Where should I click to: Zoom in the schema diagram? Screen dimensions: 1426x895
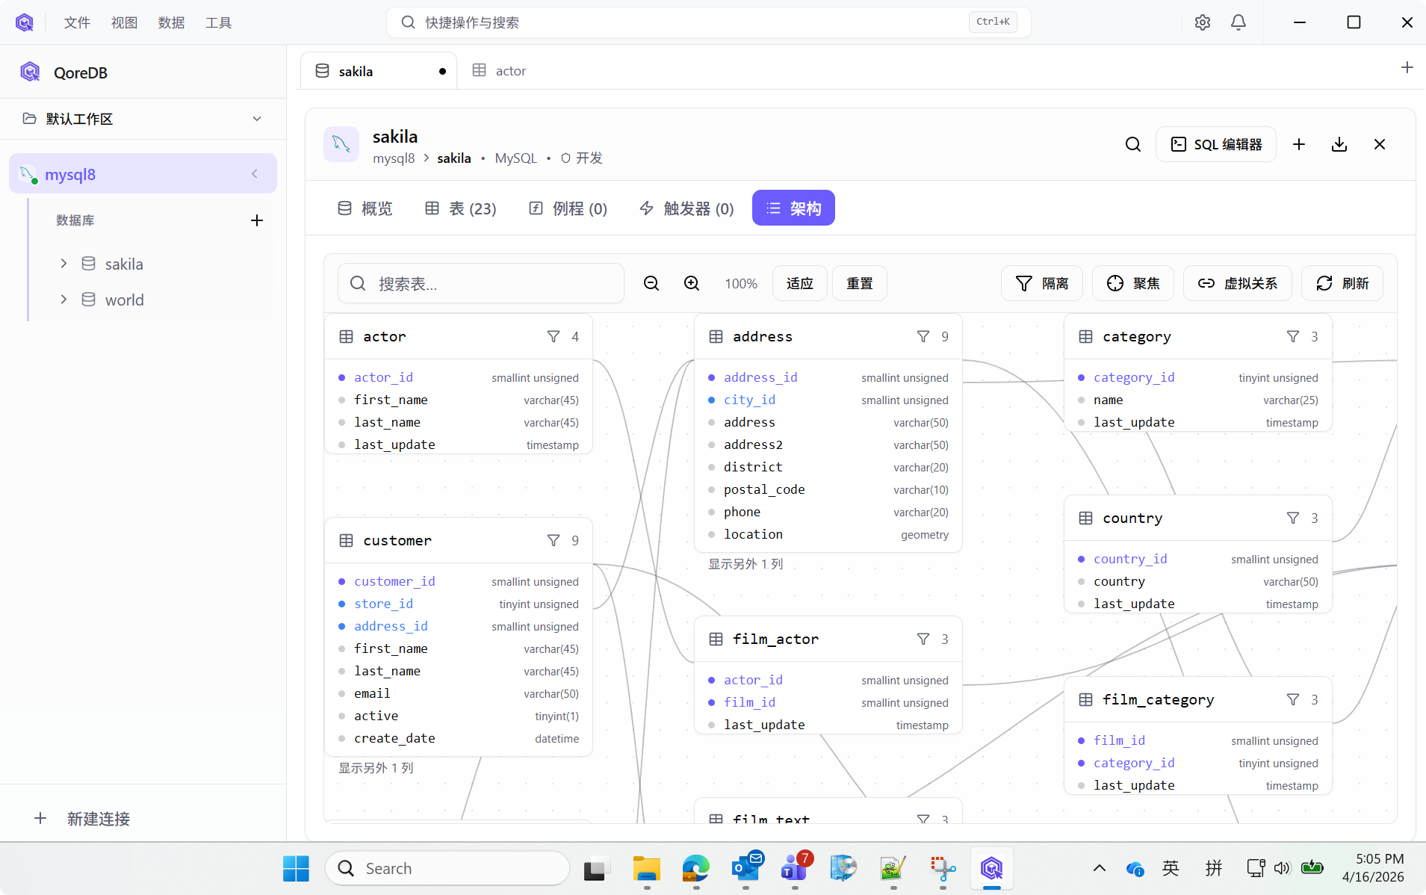(692, 283)
